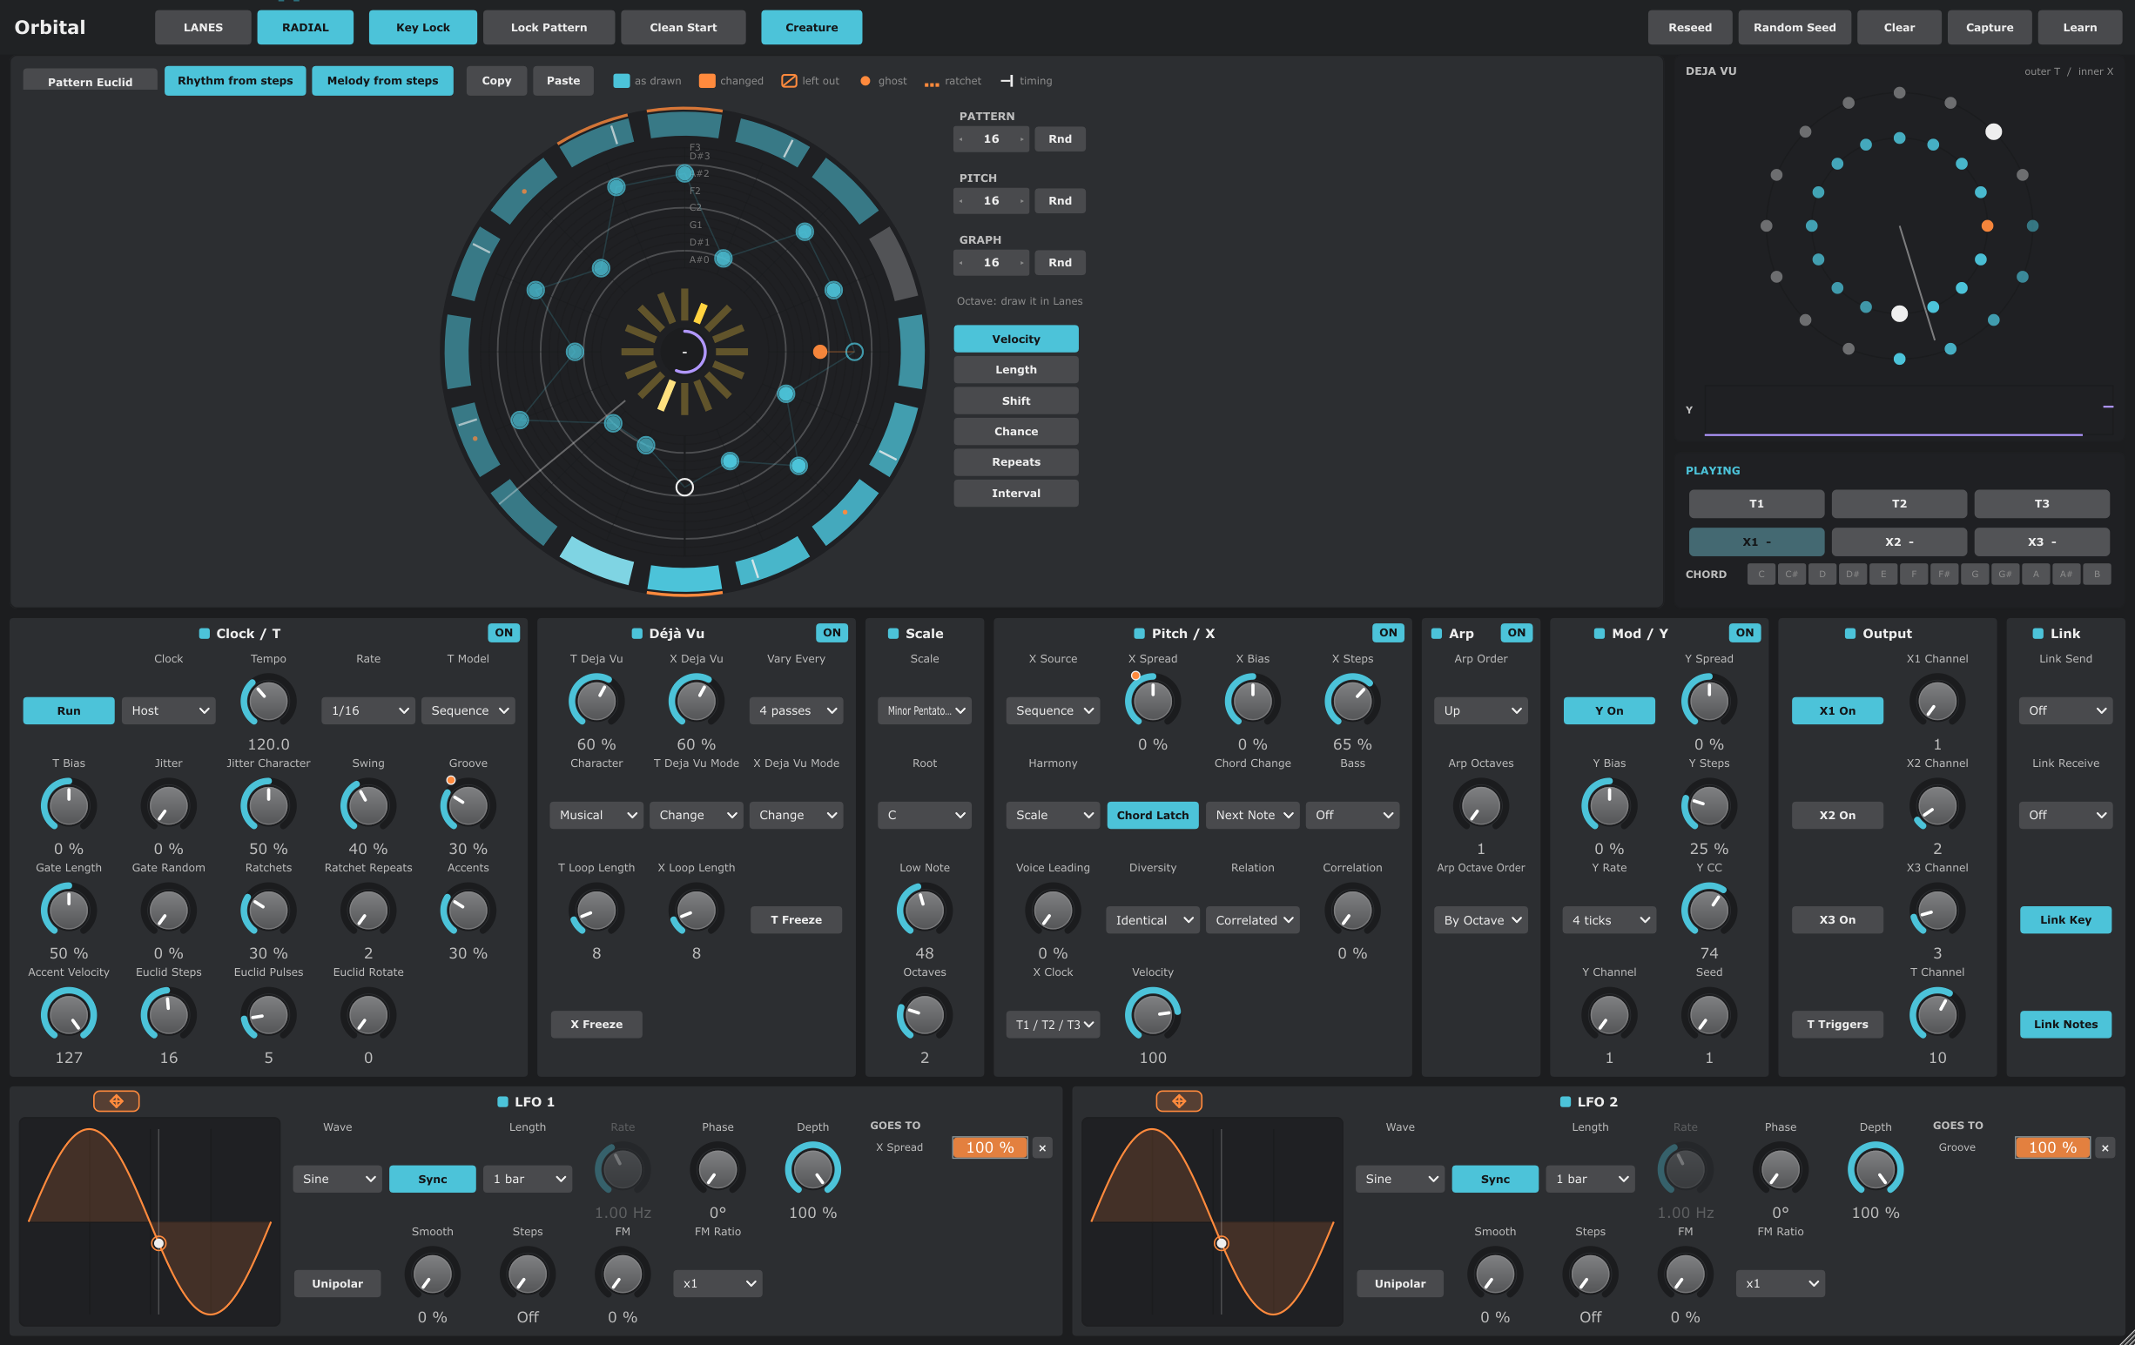
Task: Increase the Graph length stepper arrow
Action: pos(1021,262)
